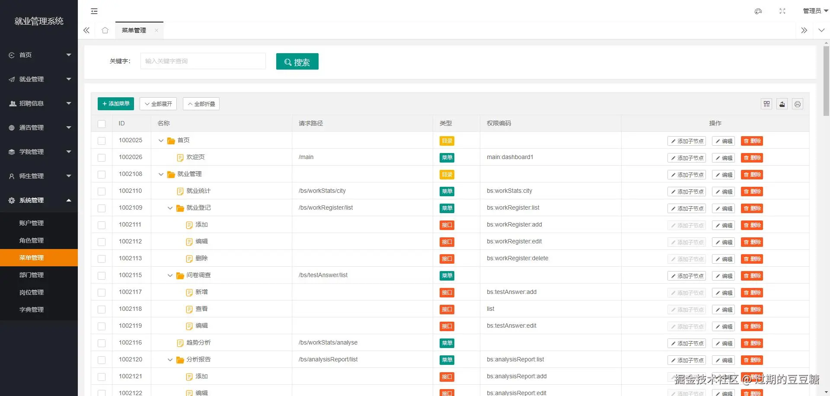Click the 添加菜单 button
830x396 pixels.
click(x=116, y=104)
